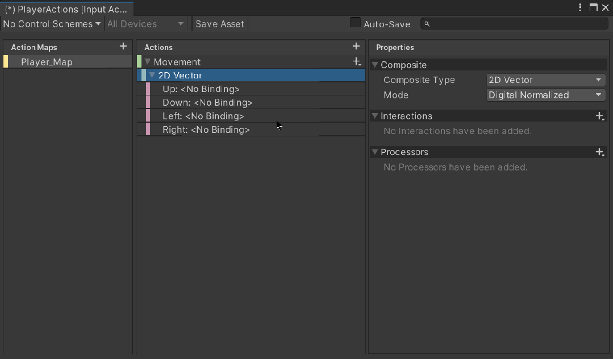Open the window options kebab menu
Screen dimensions: 613x359
[580, 7]
